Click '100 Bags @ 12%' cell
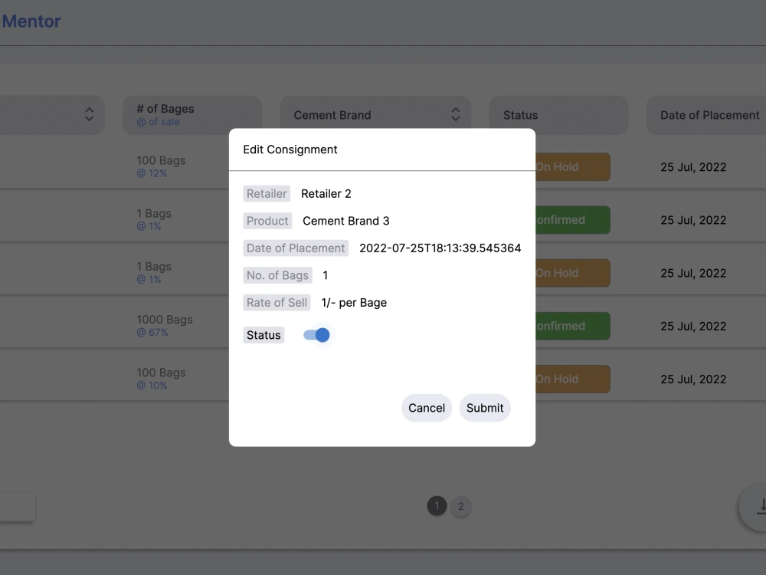Image resolution: width=766 pixels, height=575 pixels. coord(161,166)
